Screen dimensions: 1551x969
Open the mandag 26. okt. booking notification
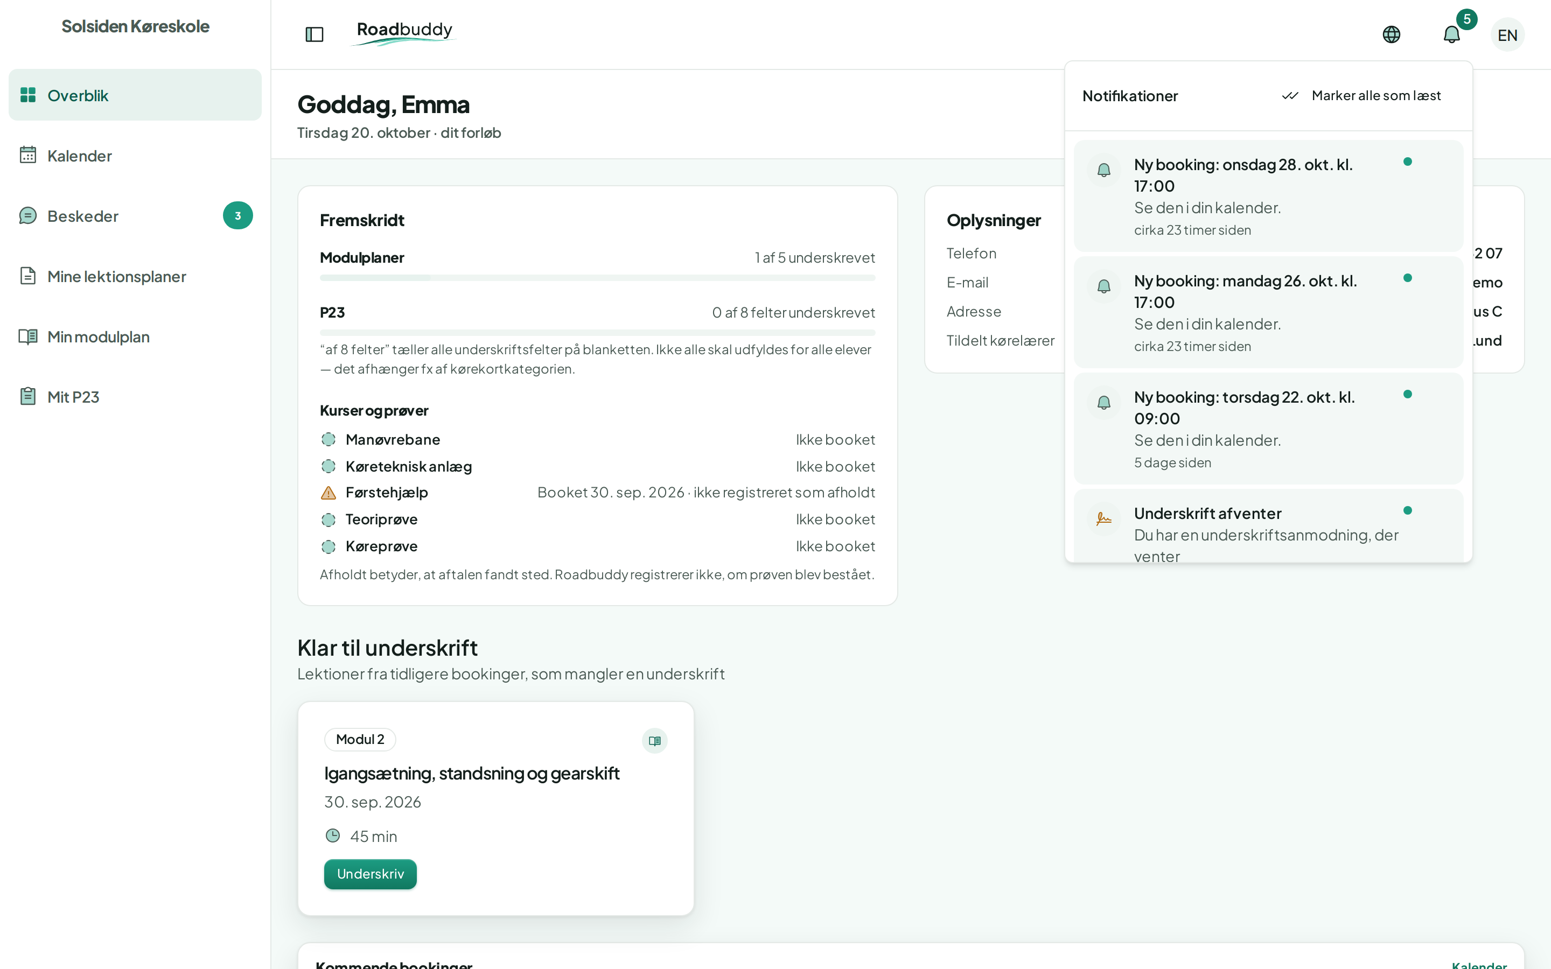coord(1268,312)
